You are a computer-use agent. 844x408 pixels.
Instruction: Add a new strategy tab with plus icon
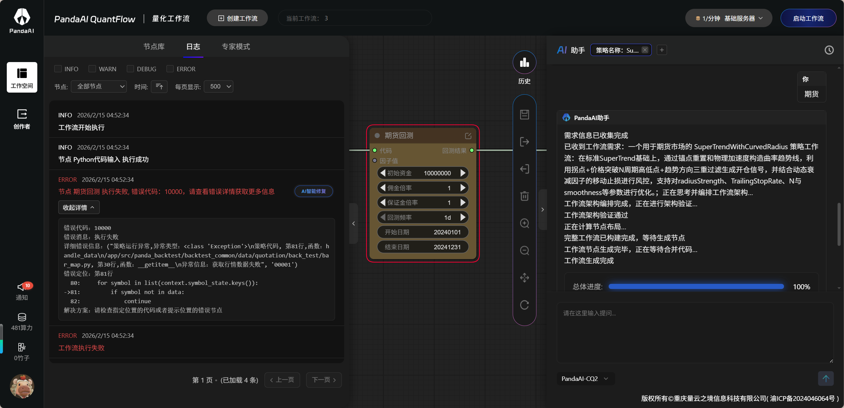click(x=662, y=50)
